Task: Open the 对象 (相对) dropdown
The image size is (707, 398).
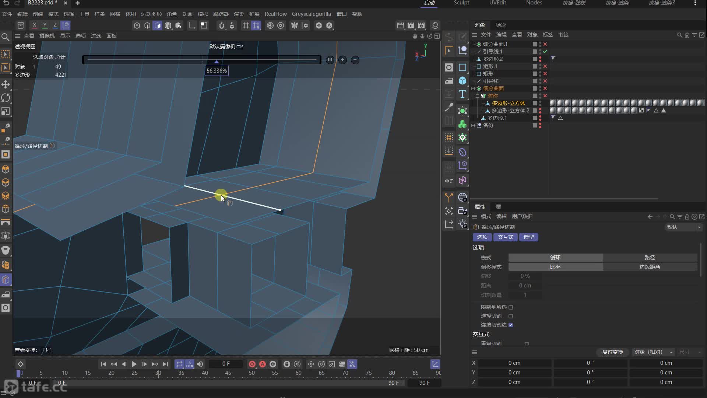Action: tap(654, 352)
